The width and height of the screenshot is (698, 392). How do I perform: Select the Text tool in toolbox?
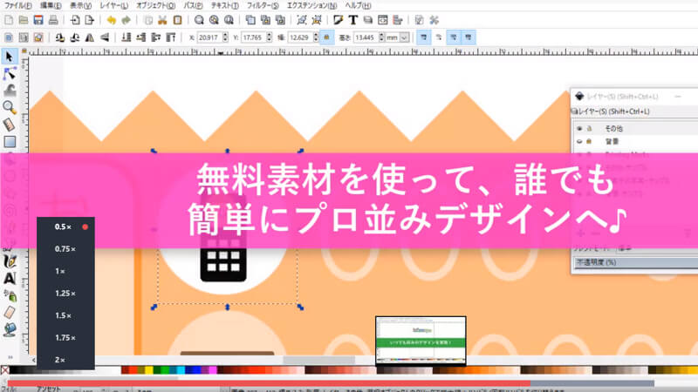coord(10,278)
